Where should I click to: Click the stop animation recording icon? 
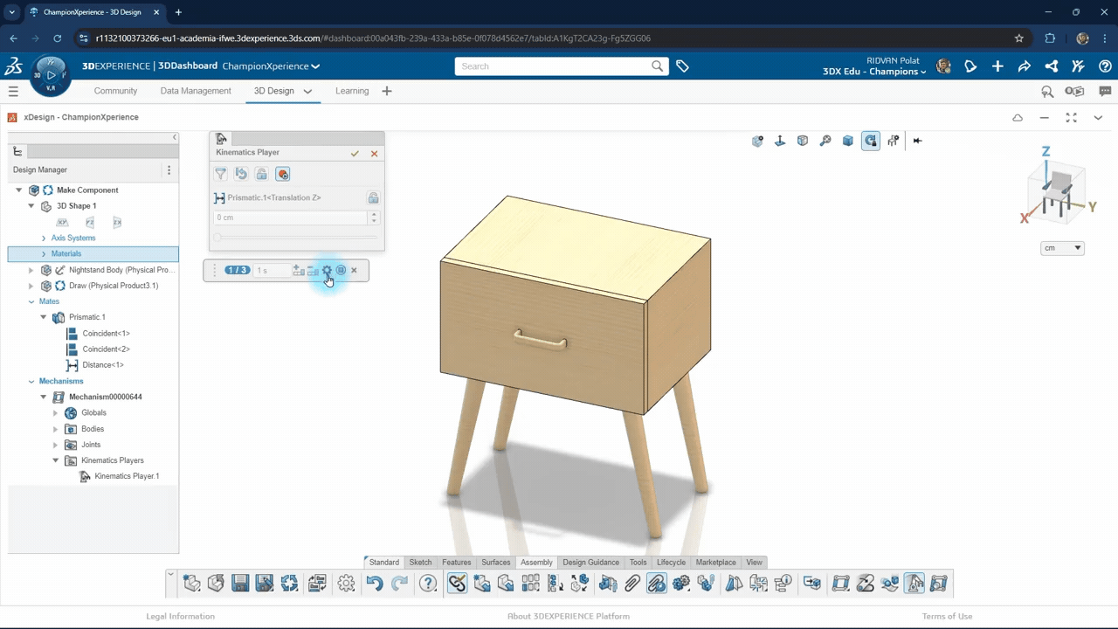[341, 271]
